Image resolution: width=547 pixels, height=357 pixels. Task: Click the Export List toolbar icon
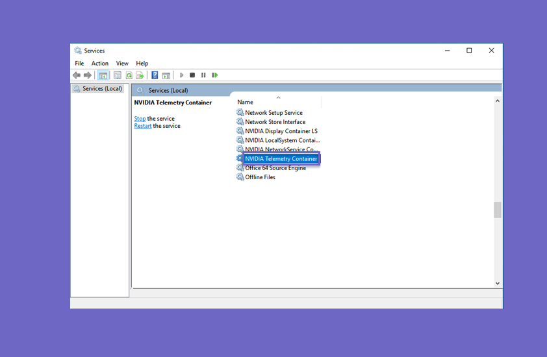140,75
